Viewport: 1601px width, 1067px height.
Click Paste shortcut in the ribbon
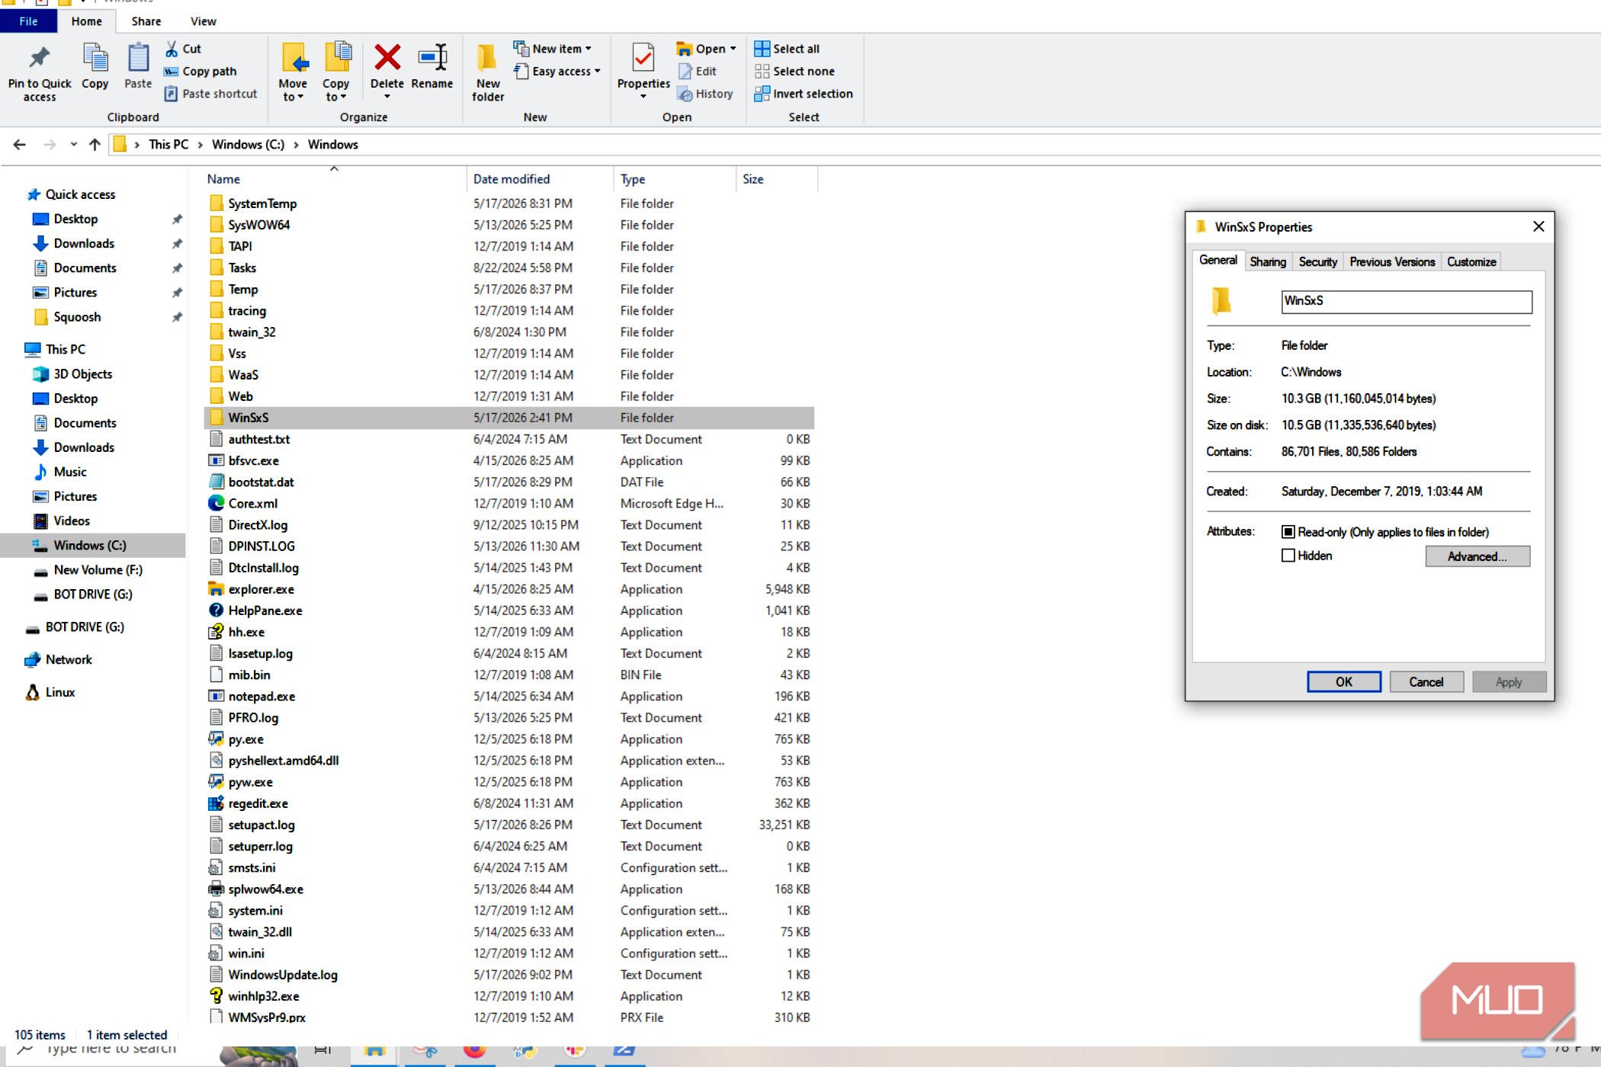[x=211, y=94]
